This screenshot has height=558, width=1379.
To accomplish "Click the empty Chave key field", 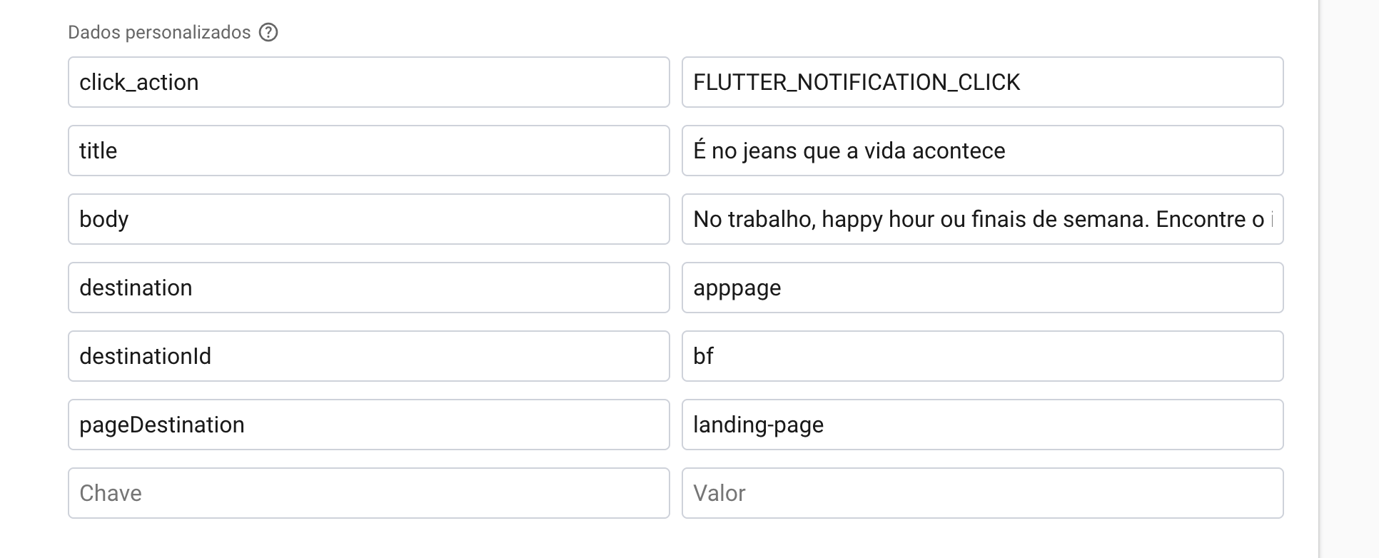I will [368, 493].
